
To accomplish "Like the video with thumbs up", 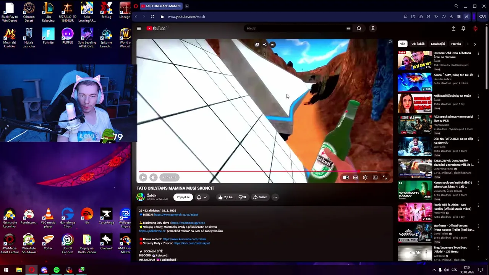I will point(225,197).
